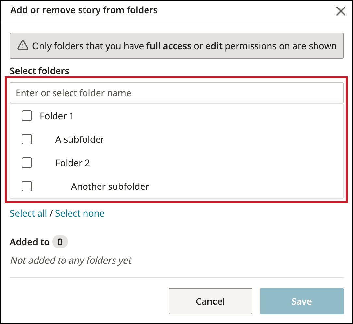Select Another subfolder from the list
Screen dimensions: 353x324
[x=110, y=186]
